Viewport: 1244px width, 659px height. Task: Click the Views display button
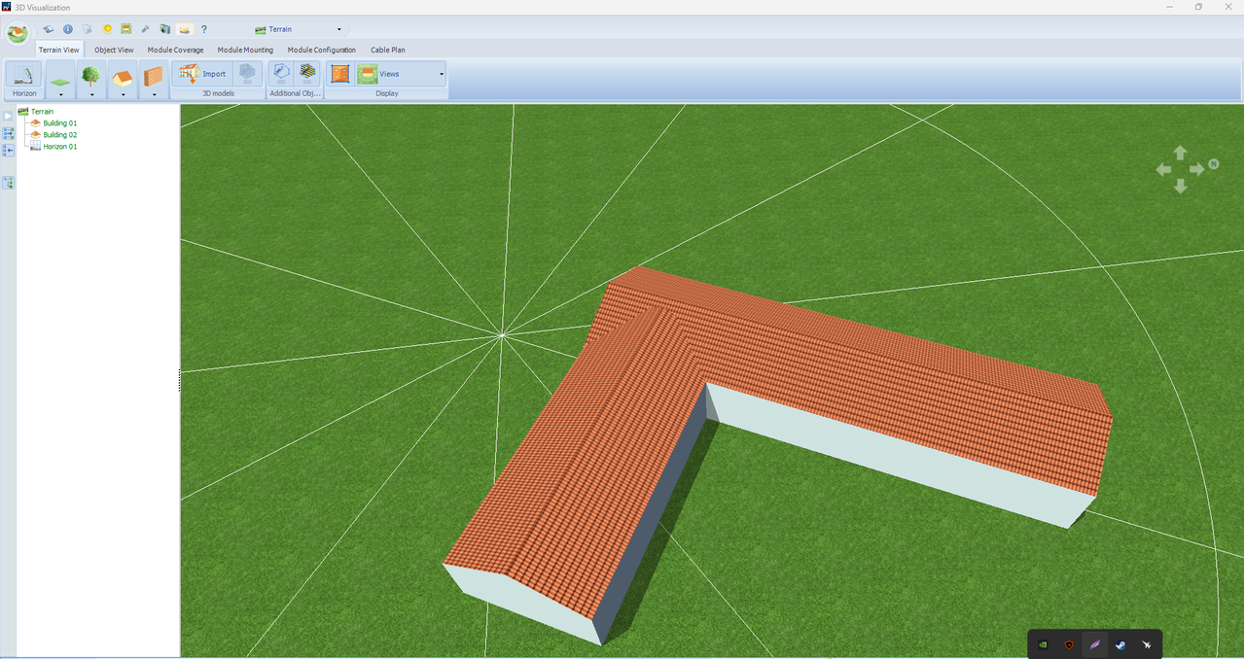click(x=395, y=74)
